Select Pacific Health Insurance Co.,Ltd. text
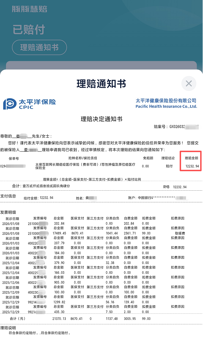The height and width of the screenshot is (341, 203). click(166, 106)
